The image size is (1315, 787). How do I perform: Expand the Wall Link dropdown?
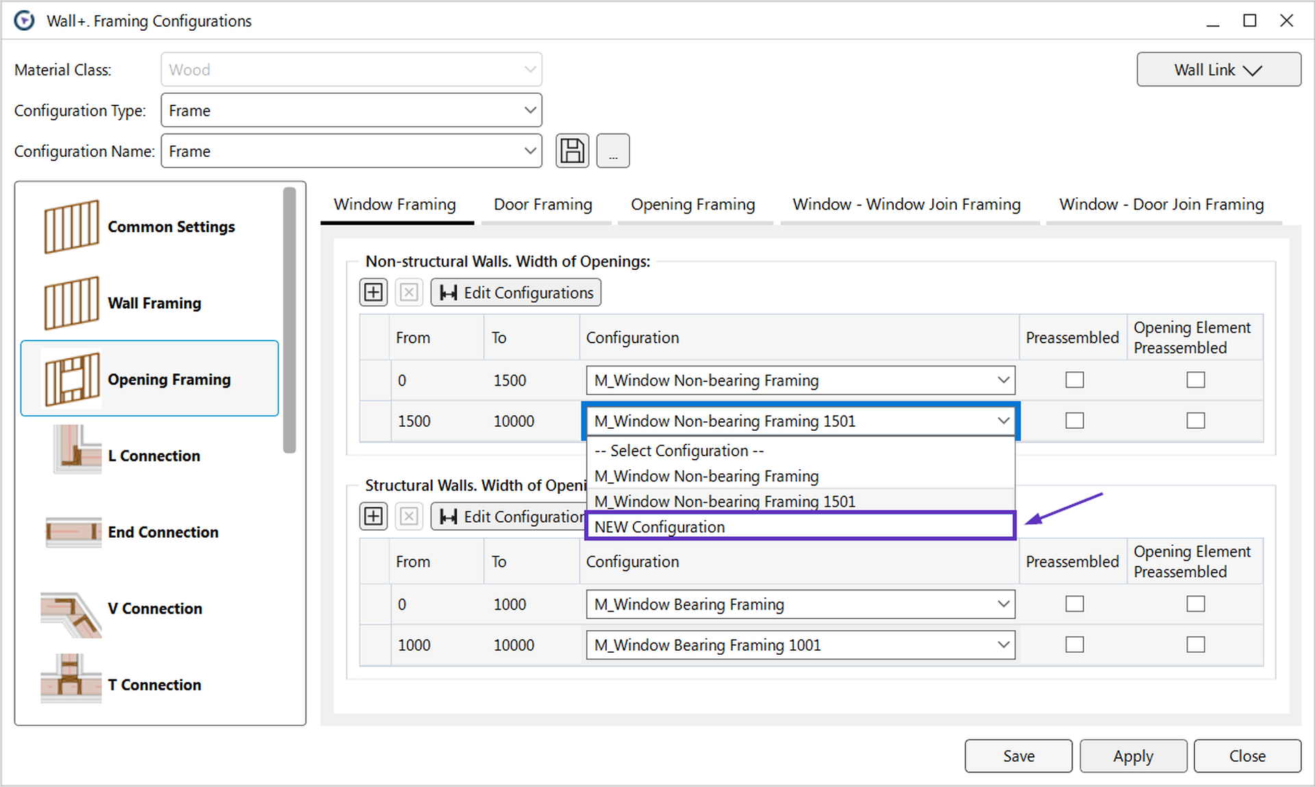pyautogui.click(x=1218, y=69)
